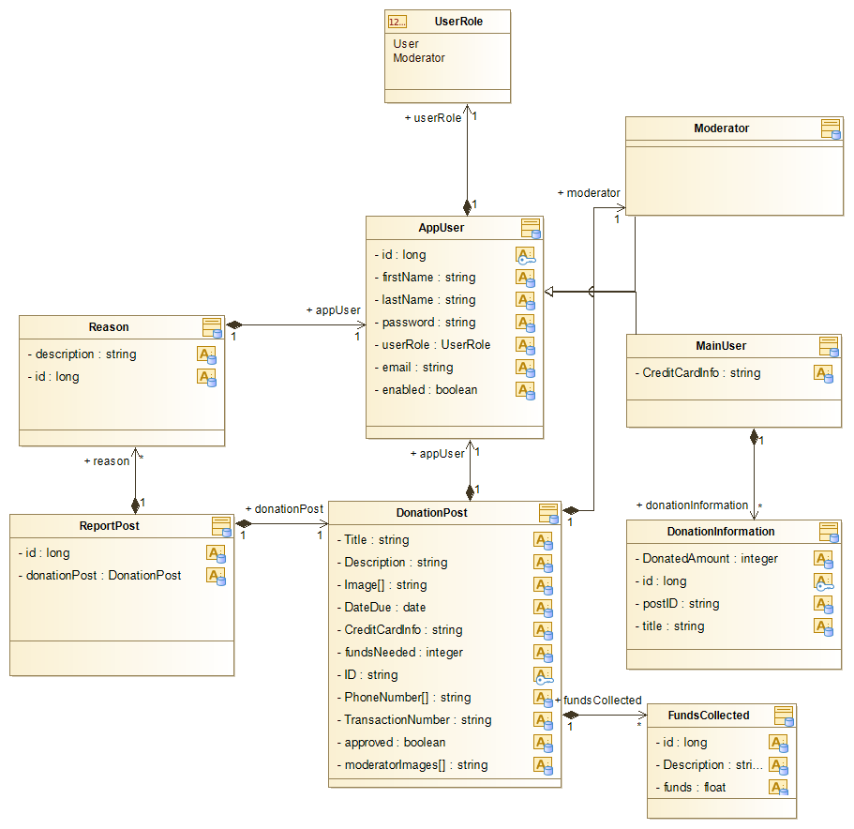
Task: Click the entity icon in the FundsCollected header
Action: (784, 716)
